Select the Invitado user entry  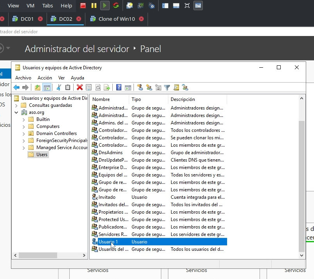click(107, 197)
